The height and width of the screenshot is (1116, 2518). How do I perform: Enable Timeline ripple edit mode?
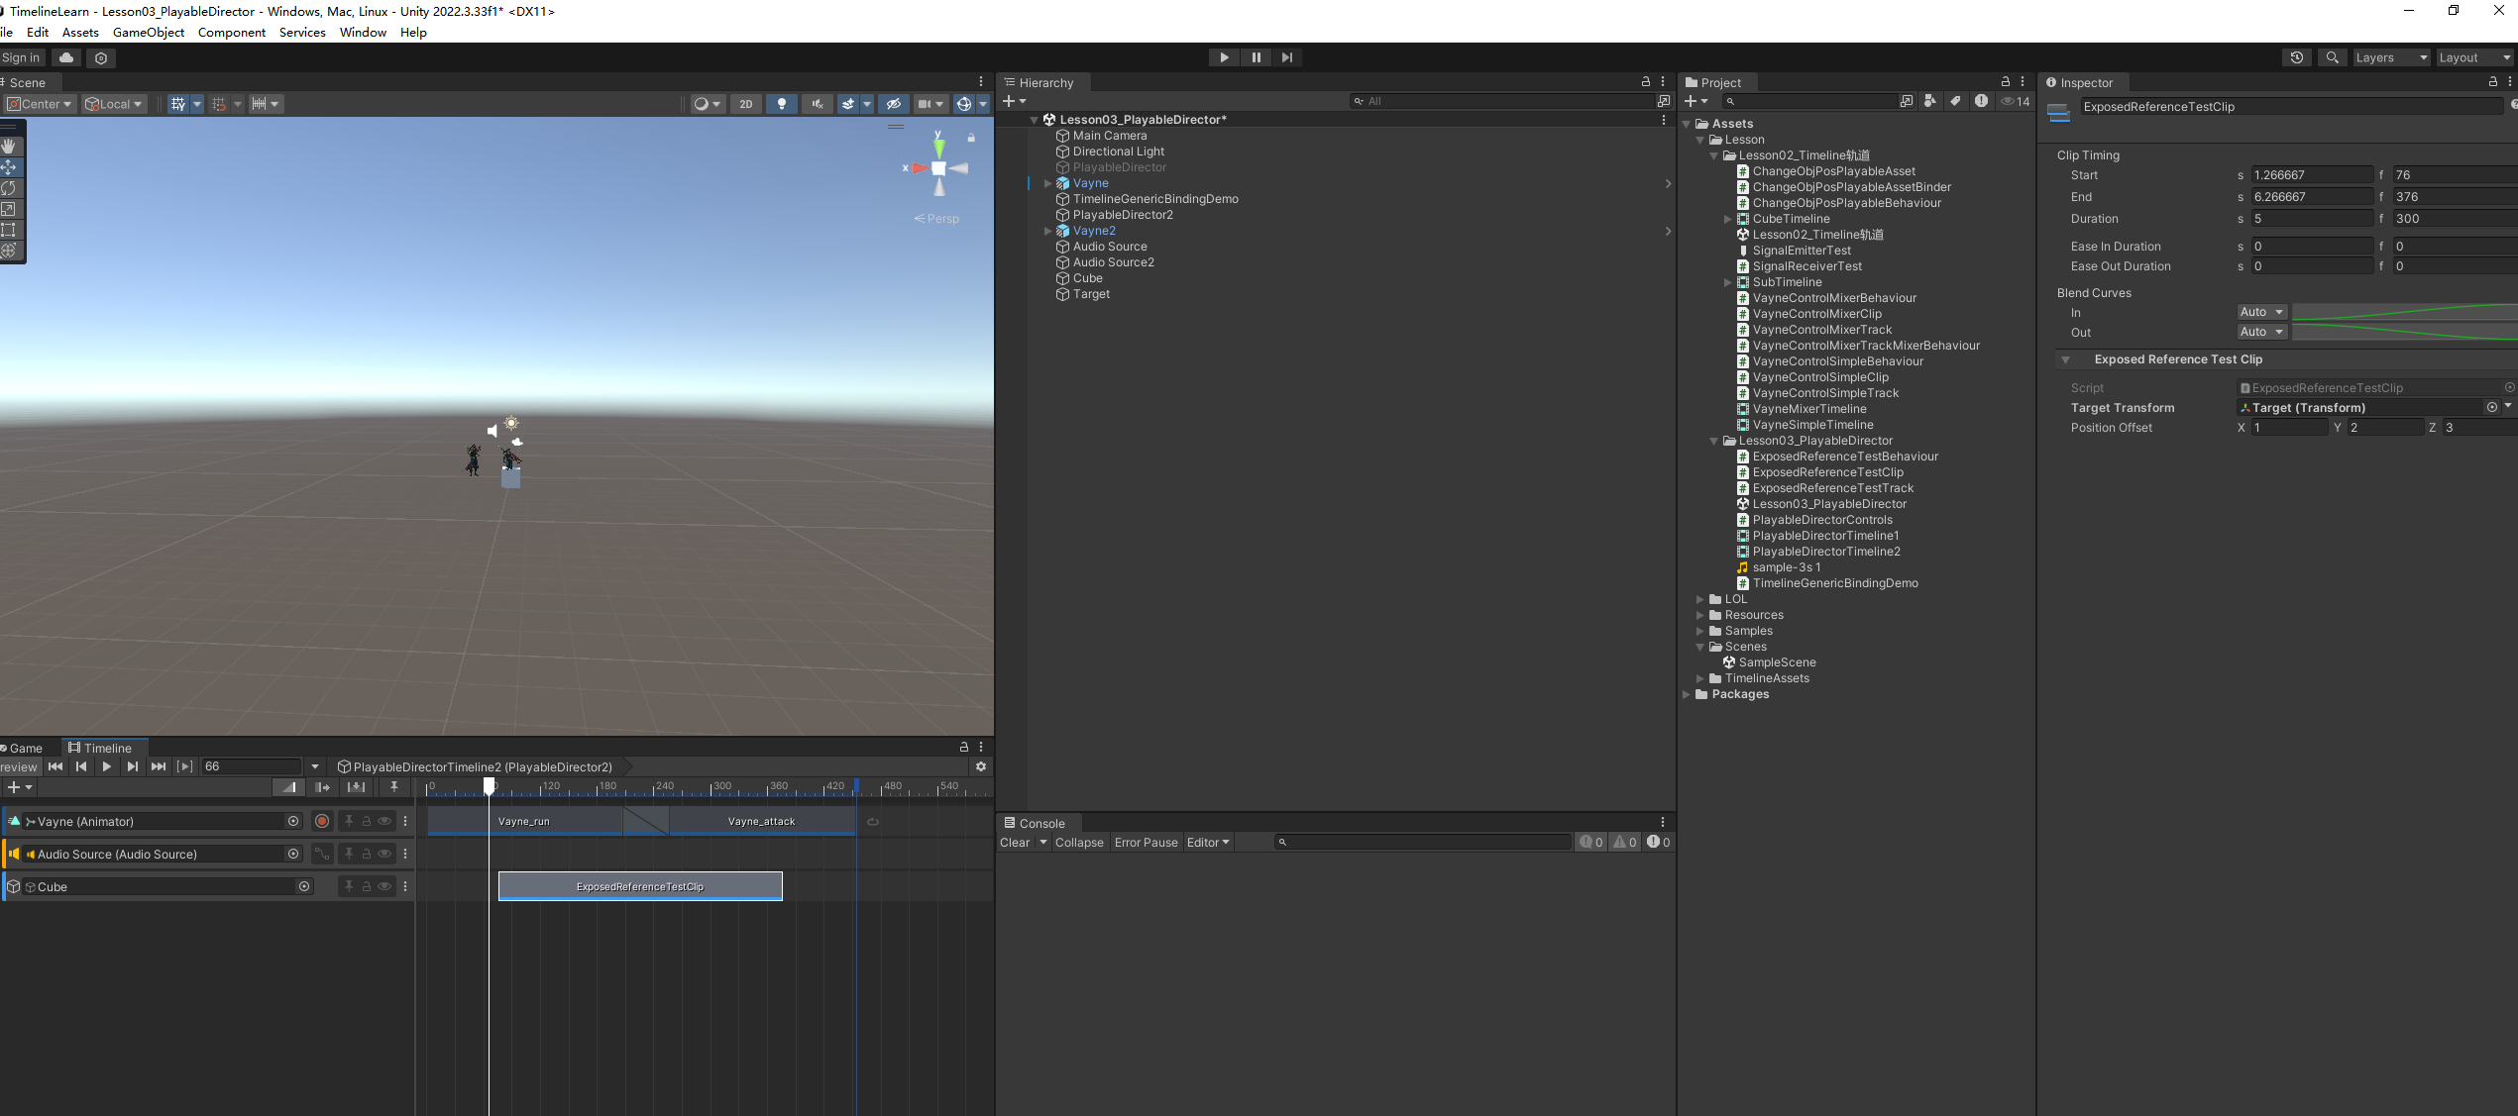(x=322, y=787)
